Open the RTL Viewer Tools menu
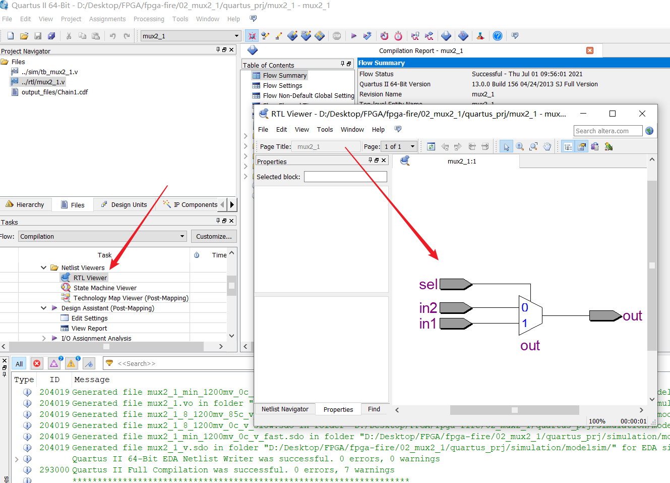This screenshot has height=483, width=670. [x=325, y=129]
